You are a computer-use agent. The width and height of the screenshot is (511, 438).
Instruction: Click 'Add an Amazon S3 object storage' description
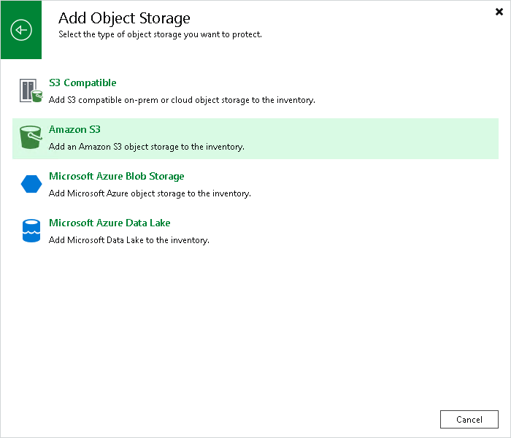(146, 147)
